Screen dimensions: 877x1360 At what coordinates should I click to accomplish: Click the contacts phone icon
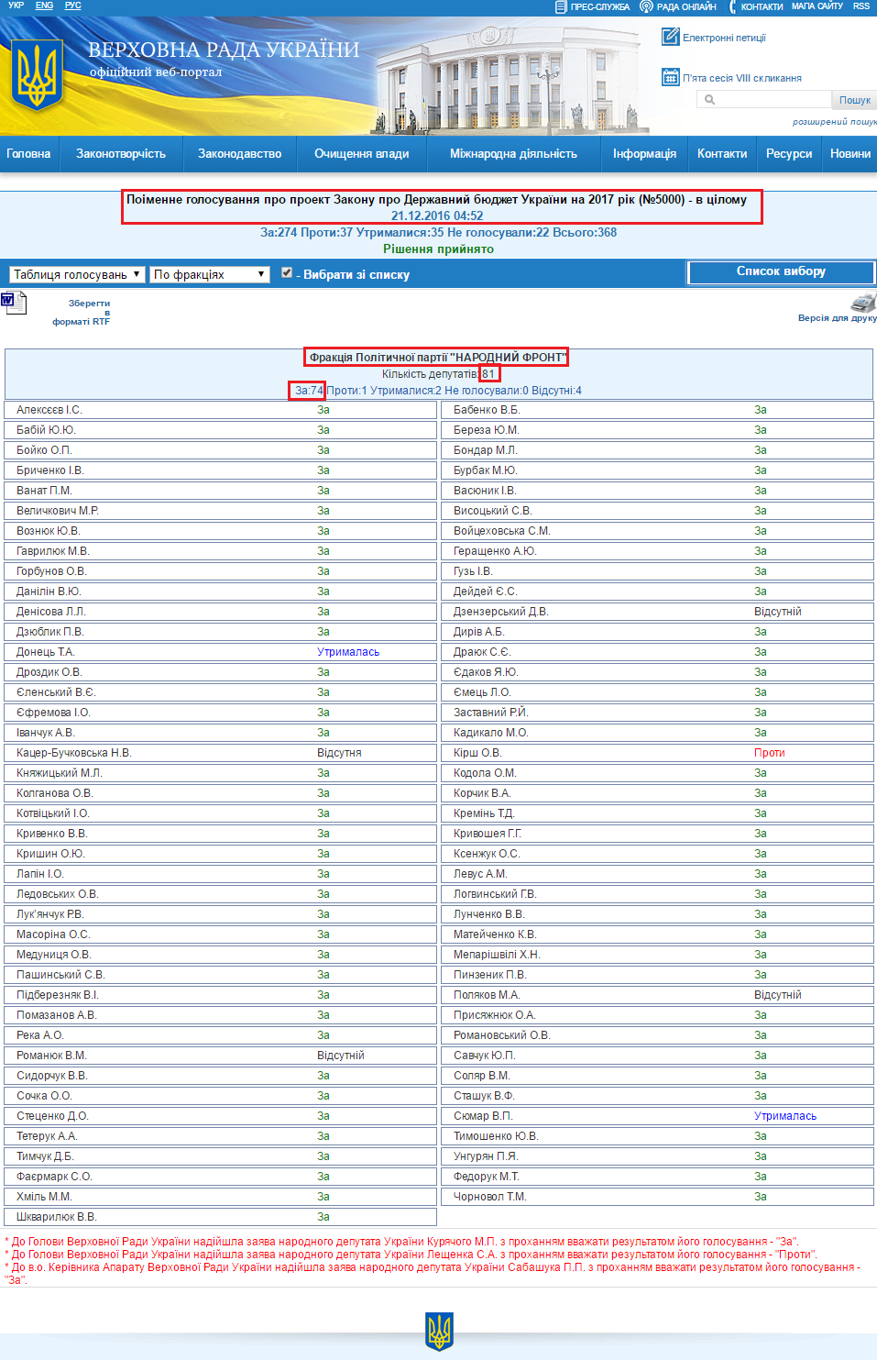733,6
